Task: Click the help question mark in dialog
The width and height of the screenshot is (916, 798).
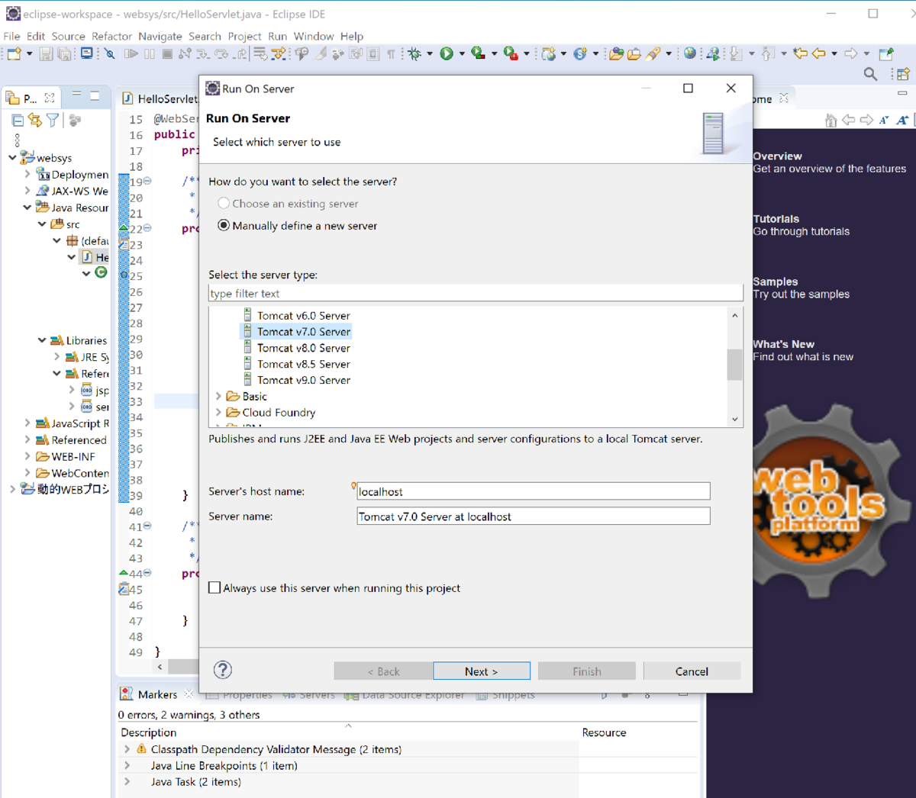Action: click(x=223, y=670)
